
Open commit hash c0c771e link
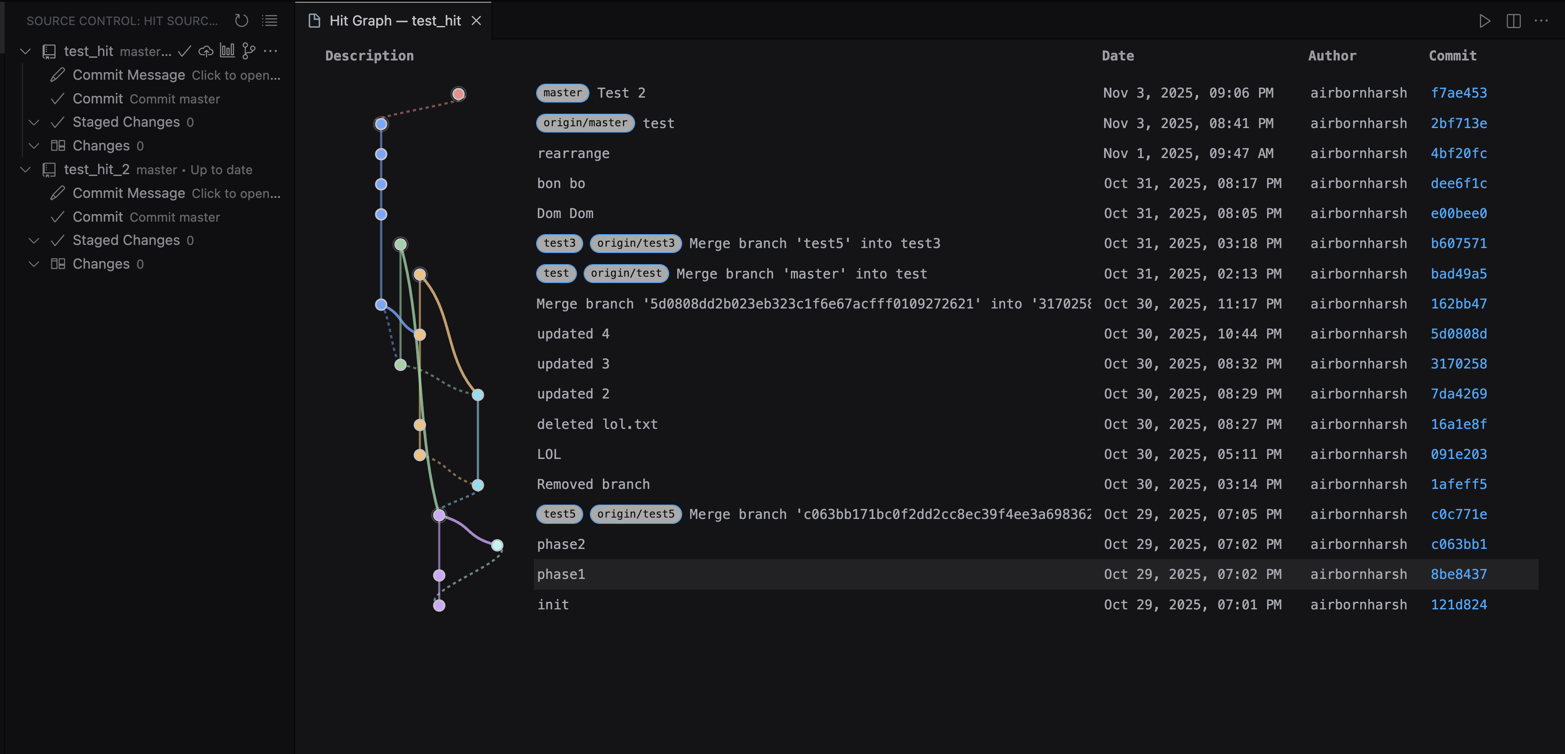point(1458,514)
